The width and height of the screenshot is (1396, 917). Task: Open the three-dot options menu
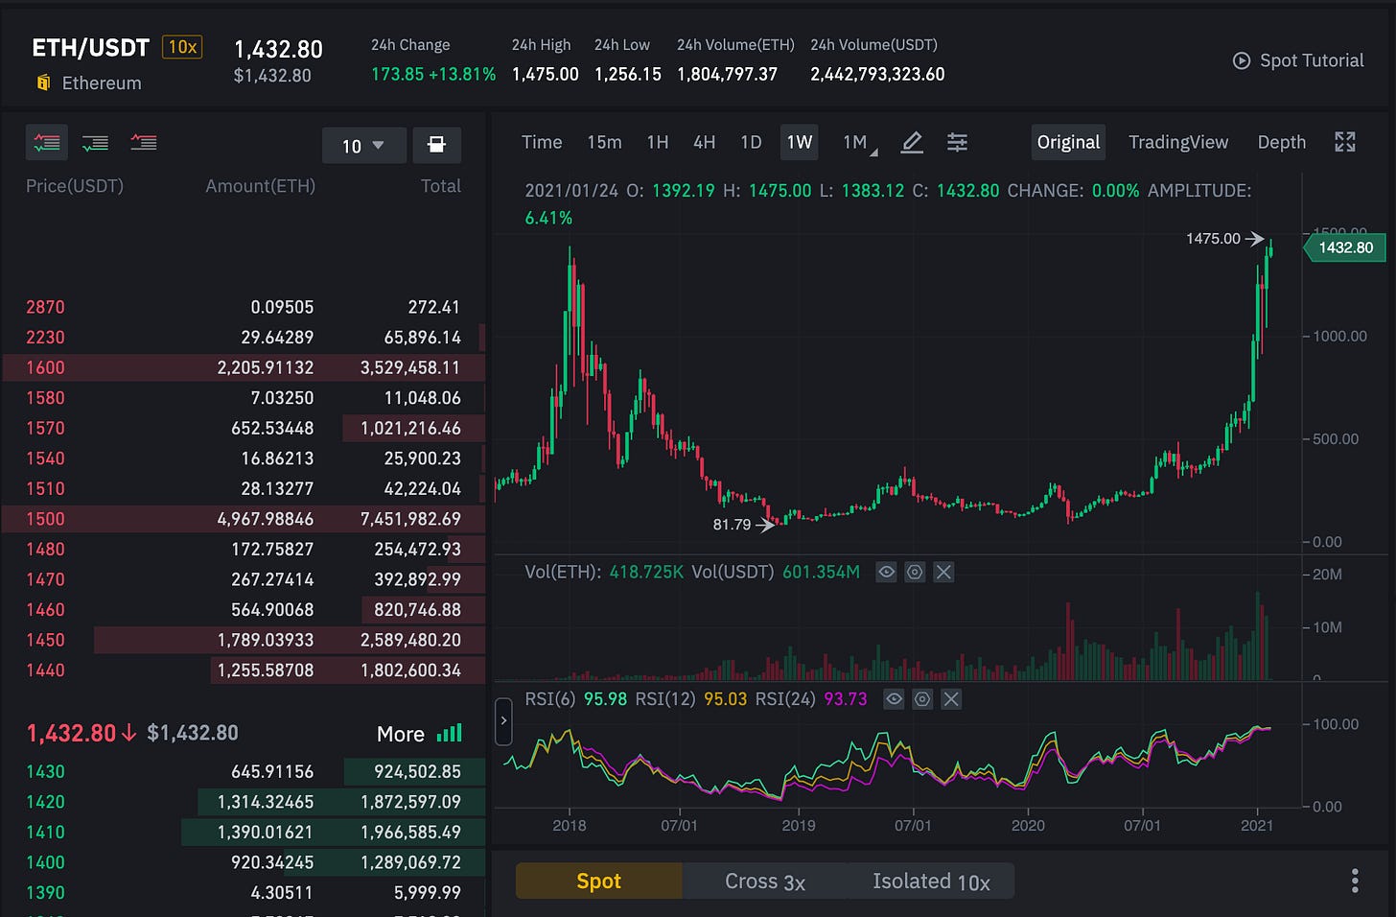[x=1354, y=881]
